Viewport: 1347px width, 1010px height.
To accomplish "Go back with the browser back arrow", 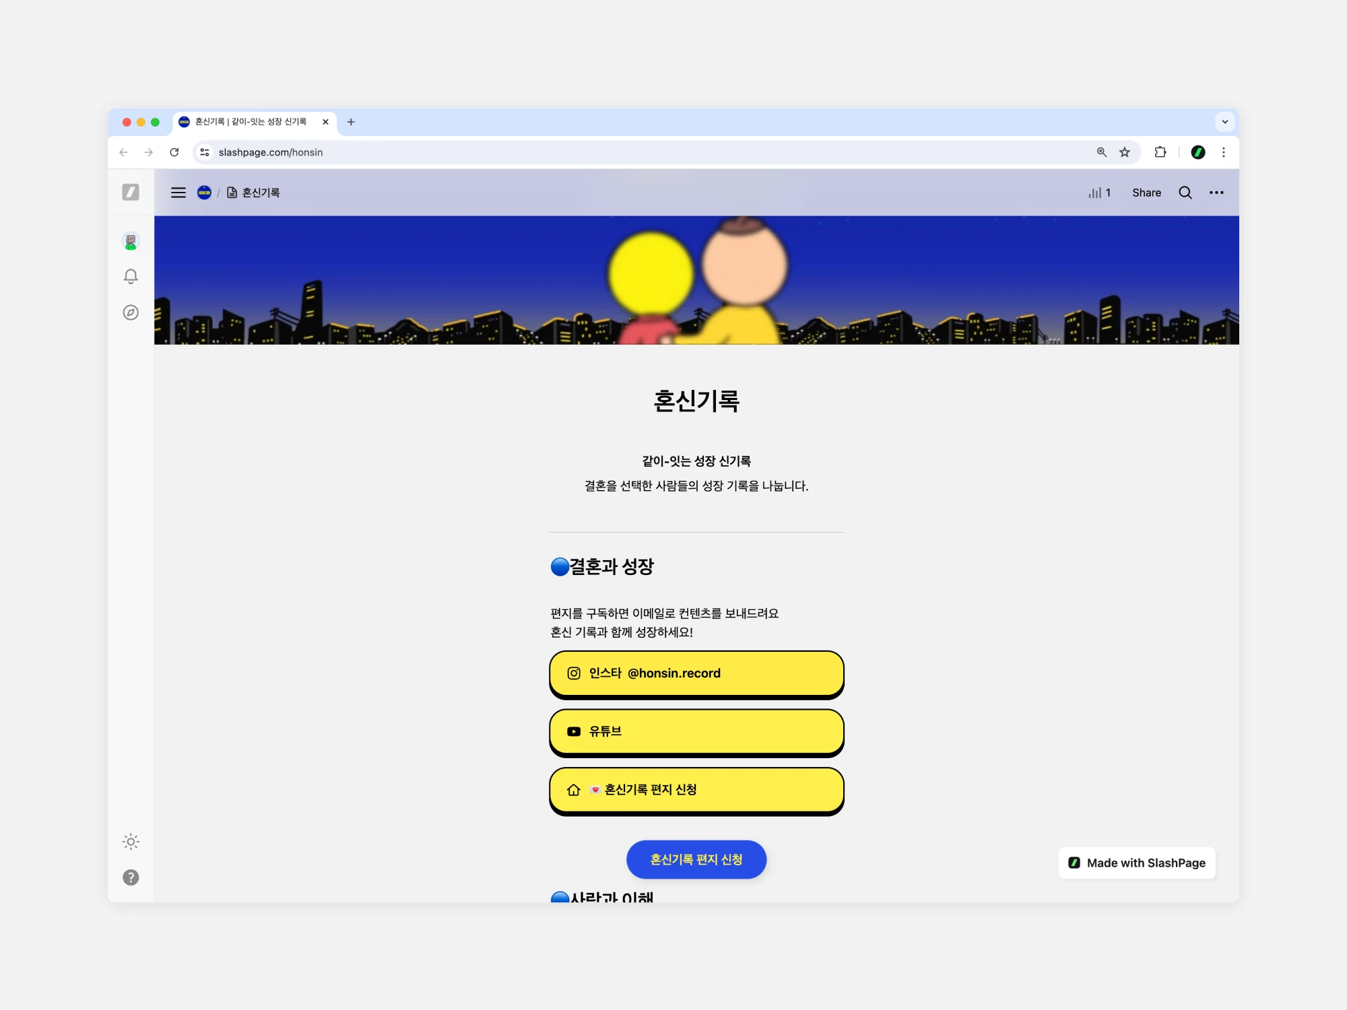I will pos(123,152).
